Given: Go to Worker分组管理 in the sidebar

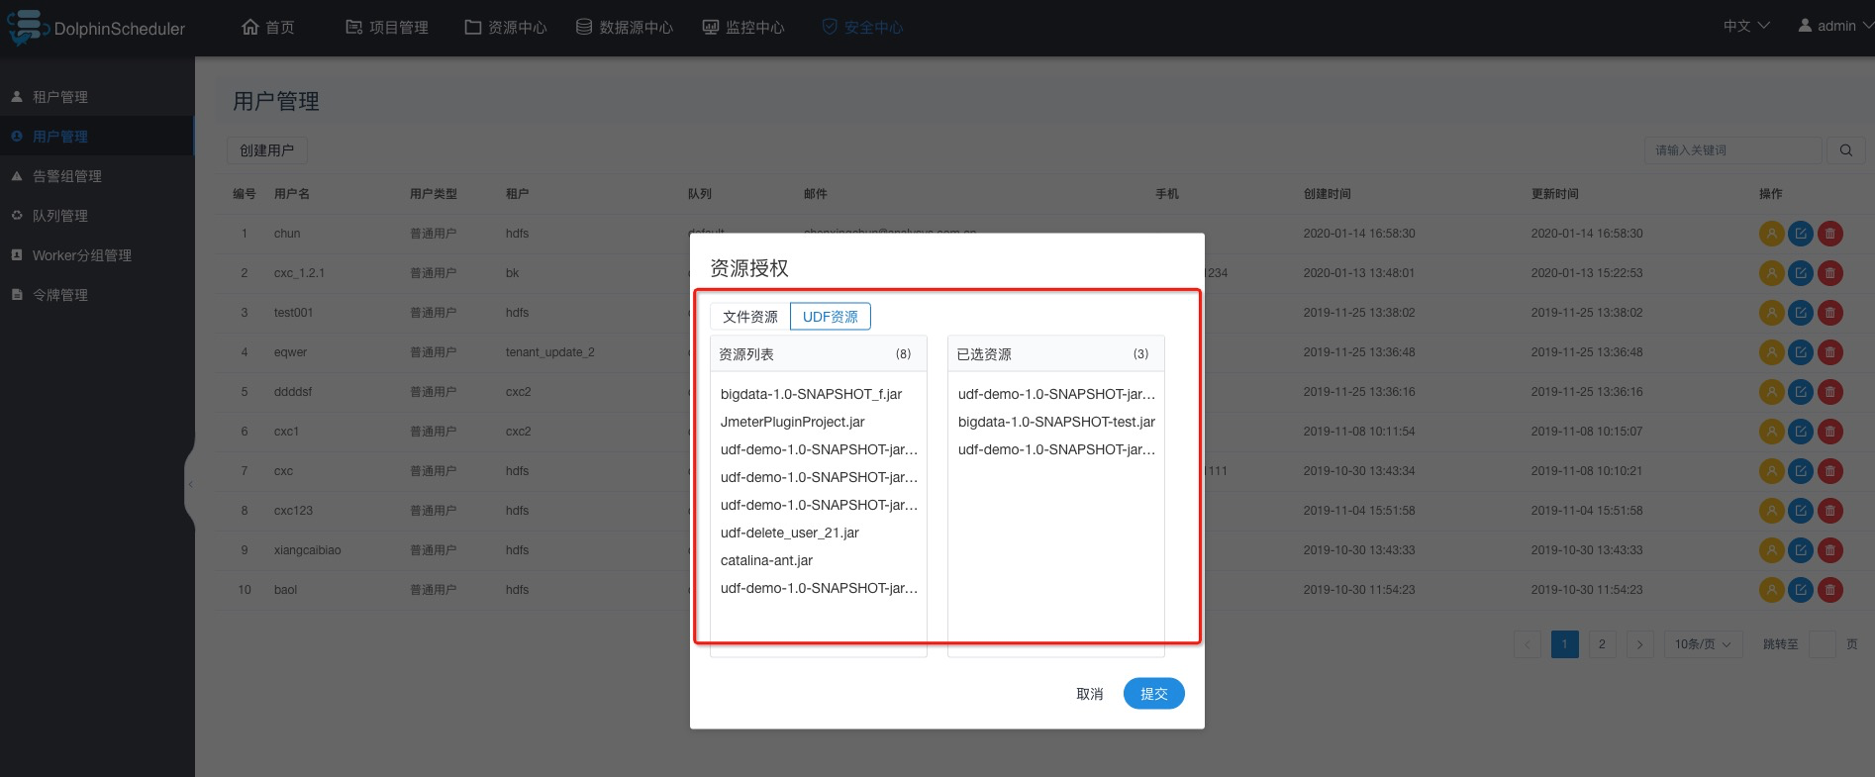Looking at the screenshot, I should click(x=97, y=255).
